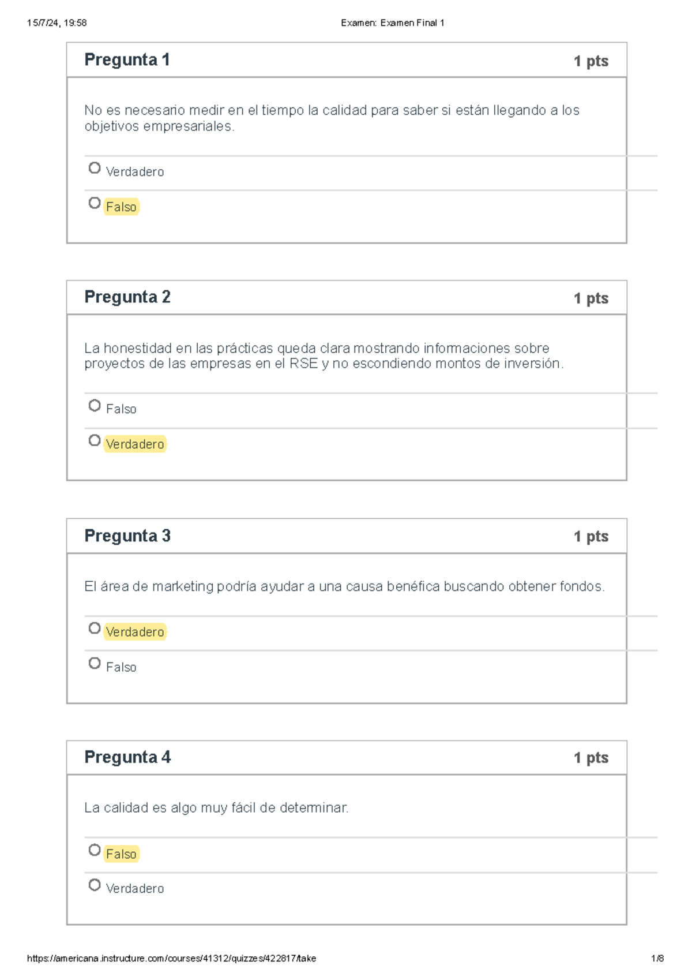Click the Pregunta 1 heading
Viewport: 692px width, 980px height.
click(127, 60)
